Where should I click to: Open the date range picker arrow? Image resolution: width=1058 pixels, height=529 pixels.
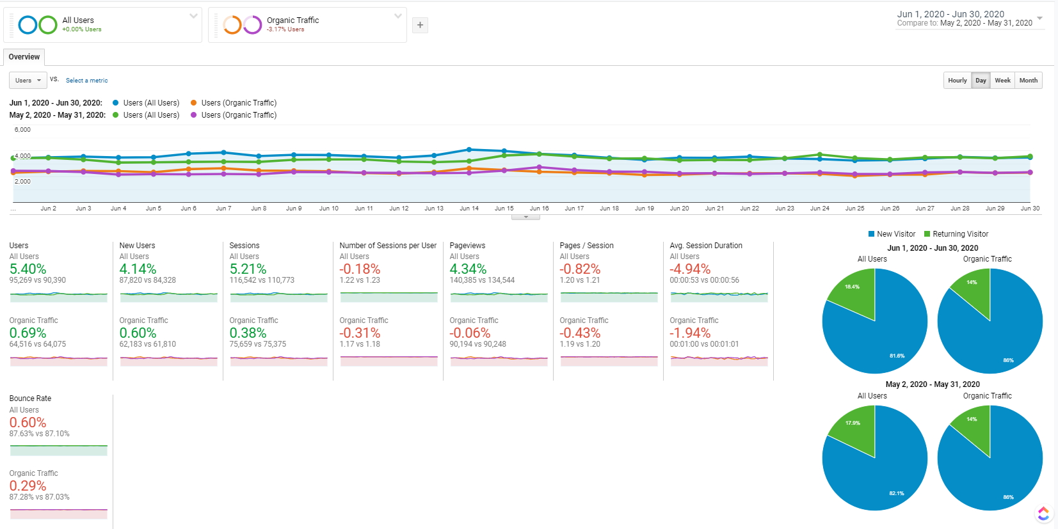(1039, 18)
